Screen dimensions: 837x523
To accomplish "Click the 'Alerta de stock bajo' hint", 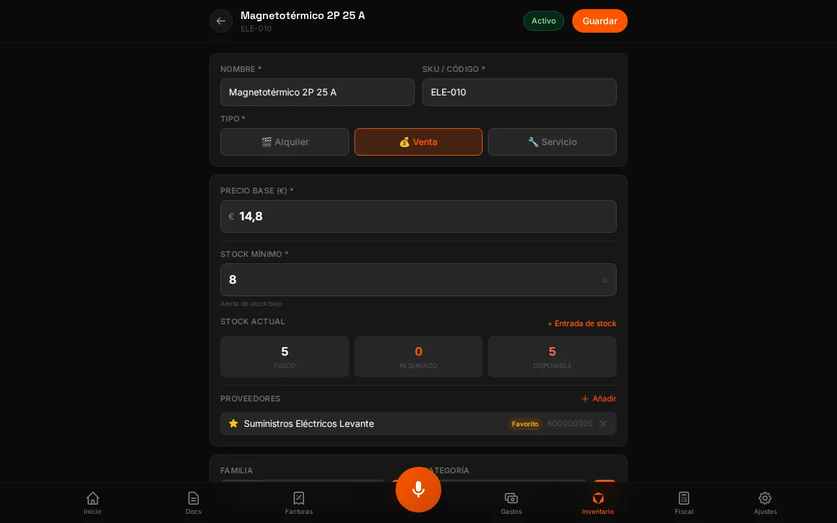I will click(251, 303).
